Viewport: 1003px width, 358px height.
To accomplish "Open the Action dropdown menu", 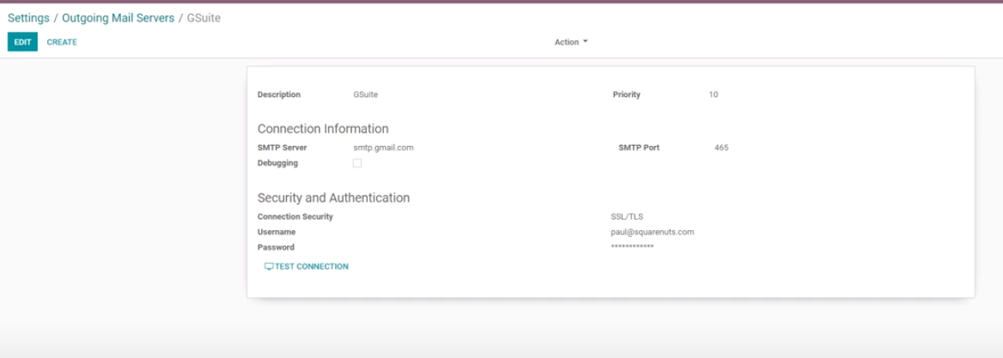I will (x=570, y=42).
